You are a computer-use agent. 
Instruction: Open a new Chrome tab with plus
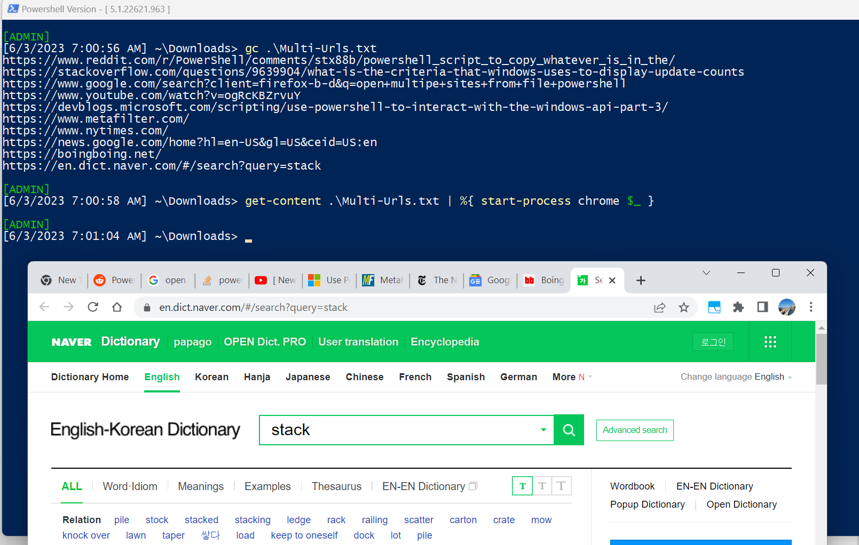point(641,280)
